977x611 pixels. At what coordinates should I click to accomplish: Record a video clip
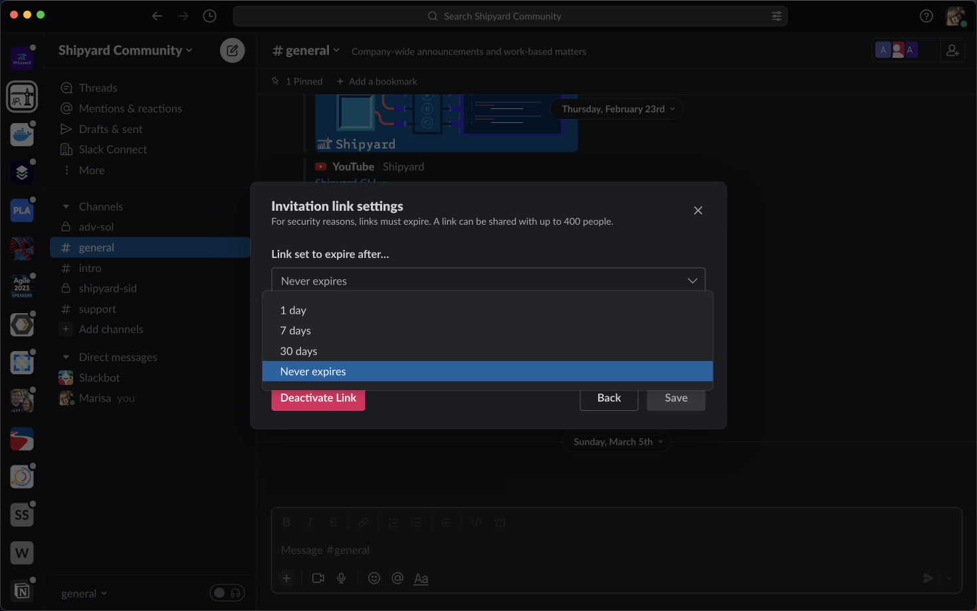point(318,578)
